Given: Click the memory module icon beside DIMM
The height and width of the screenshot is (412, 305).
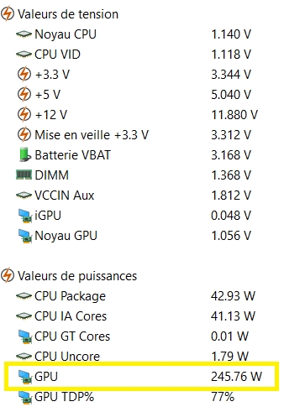Looking at the screenshot, I should 24,175.
